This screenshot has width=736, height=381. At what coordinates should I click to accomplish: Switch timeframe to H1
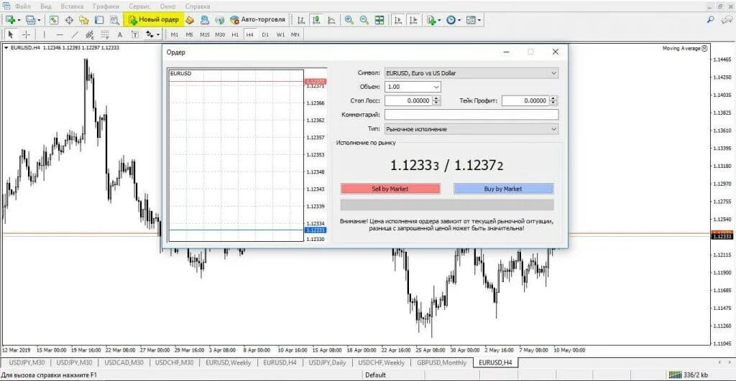click(235, 34)
